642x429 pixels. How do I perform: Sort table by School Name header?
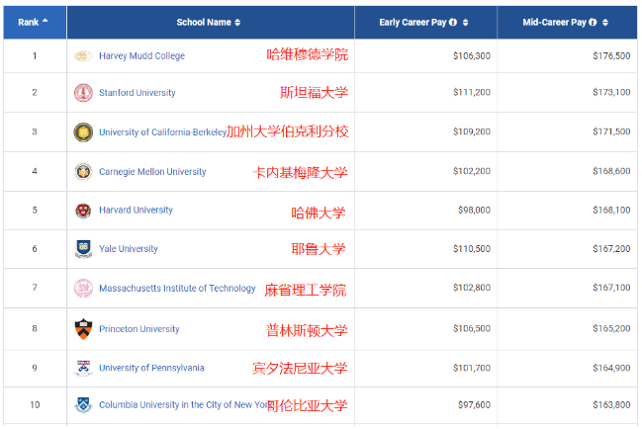208,22
